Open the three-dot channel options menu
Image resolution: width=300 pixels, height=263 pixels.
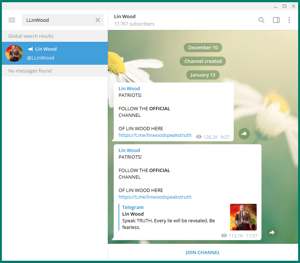289,20
